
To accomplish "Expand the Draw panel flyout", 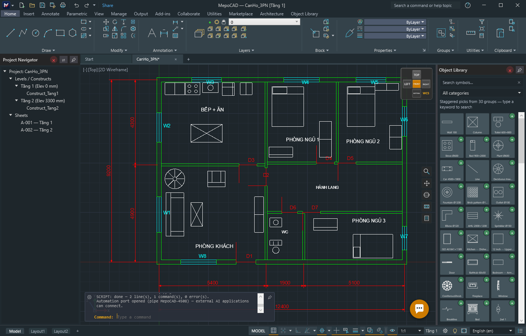I will pos(48,50).
